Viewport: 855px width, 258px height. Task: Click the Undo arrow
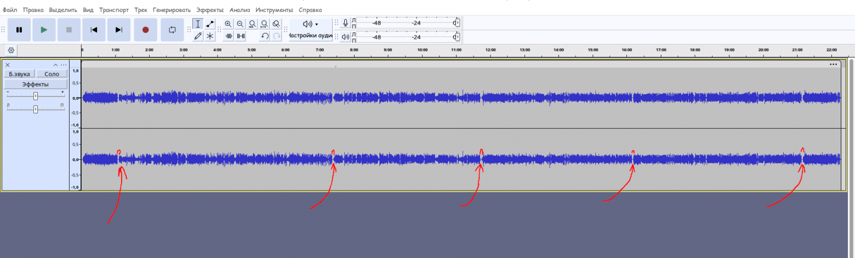click(265, 36)
